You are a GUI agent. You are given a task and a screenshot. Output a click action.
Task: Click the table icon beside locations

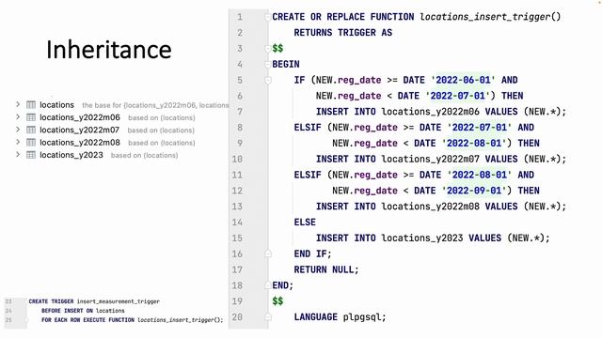point(31,104)
